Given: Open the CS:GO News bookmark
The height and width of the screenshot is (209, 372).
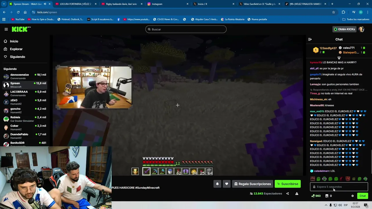Looking at the screenshot, I should point(166,19).
